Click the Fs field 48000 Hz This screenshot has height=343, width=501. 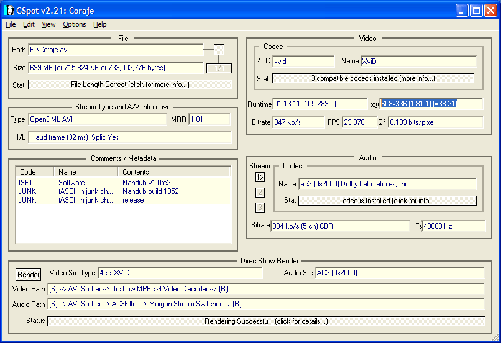click(x=453, y=226)
